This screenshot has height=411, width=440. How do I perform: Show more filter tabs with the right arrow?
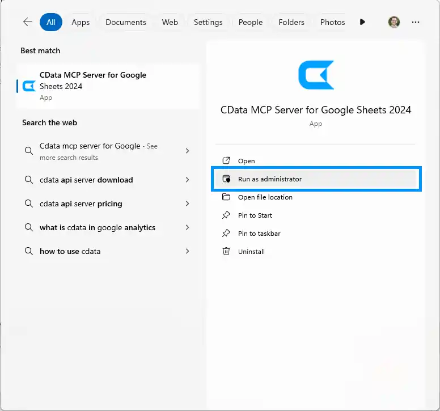tap(362, 22)
